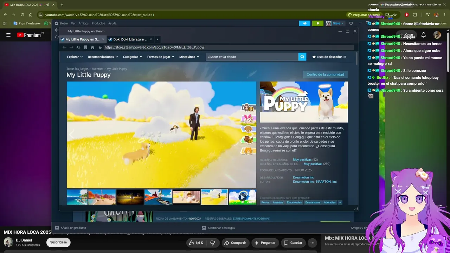Reload the YouTube page in Chrome

click(22, 15)
